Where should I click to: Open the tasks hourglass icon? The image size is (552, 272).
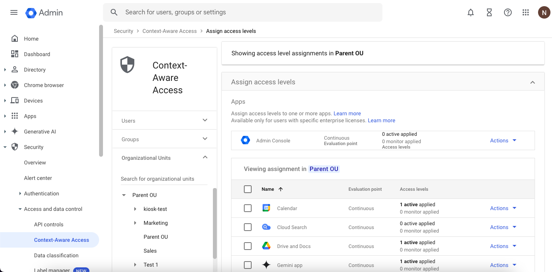pos(489,12)
